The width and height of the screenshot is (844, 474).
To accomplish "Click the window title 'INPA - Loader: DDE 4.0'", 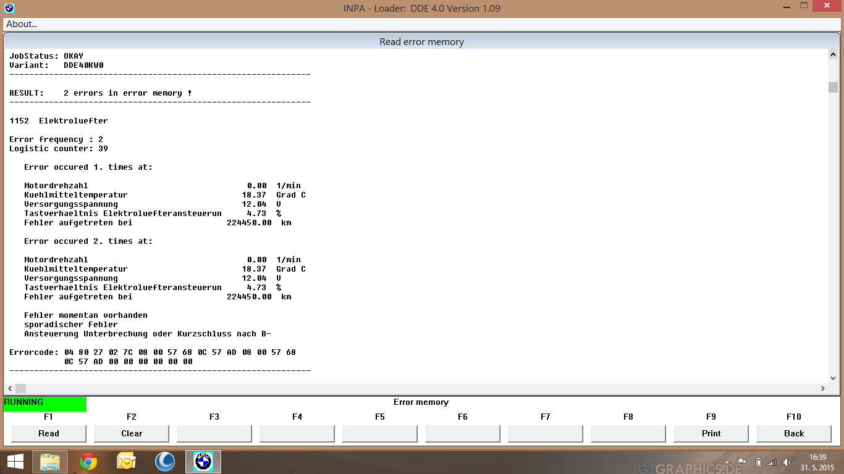I will pyautogui.click(x=422, y=9).
